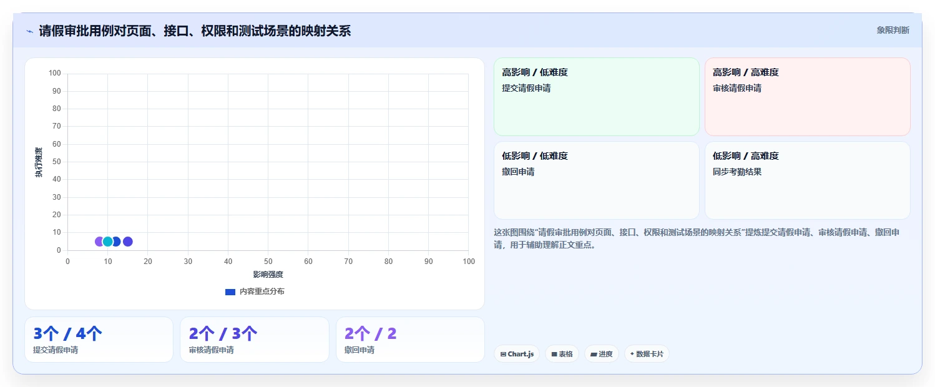Click the 象限判断 badge
Screen dimensions: 935x387
[x=893, y=30]
